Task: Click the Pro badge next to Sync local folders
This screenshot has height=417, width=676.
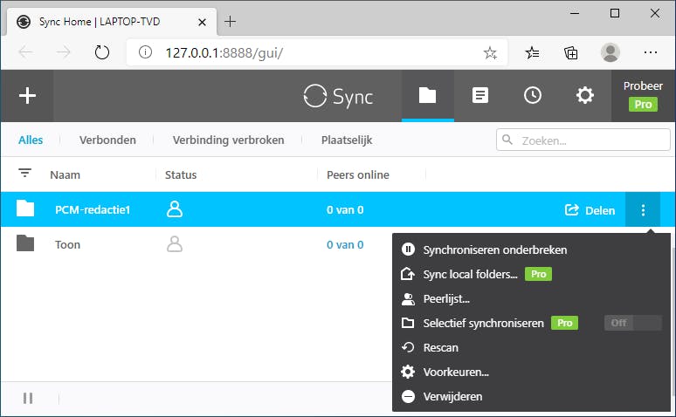Action: point(538,274)
